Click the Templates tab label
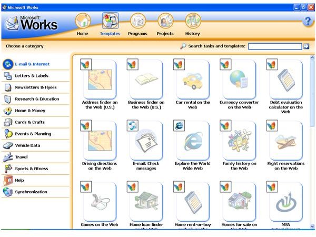The width and height of the screenshot is (316, 237). point(110,34)
